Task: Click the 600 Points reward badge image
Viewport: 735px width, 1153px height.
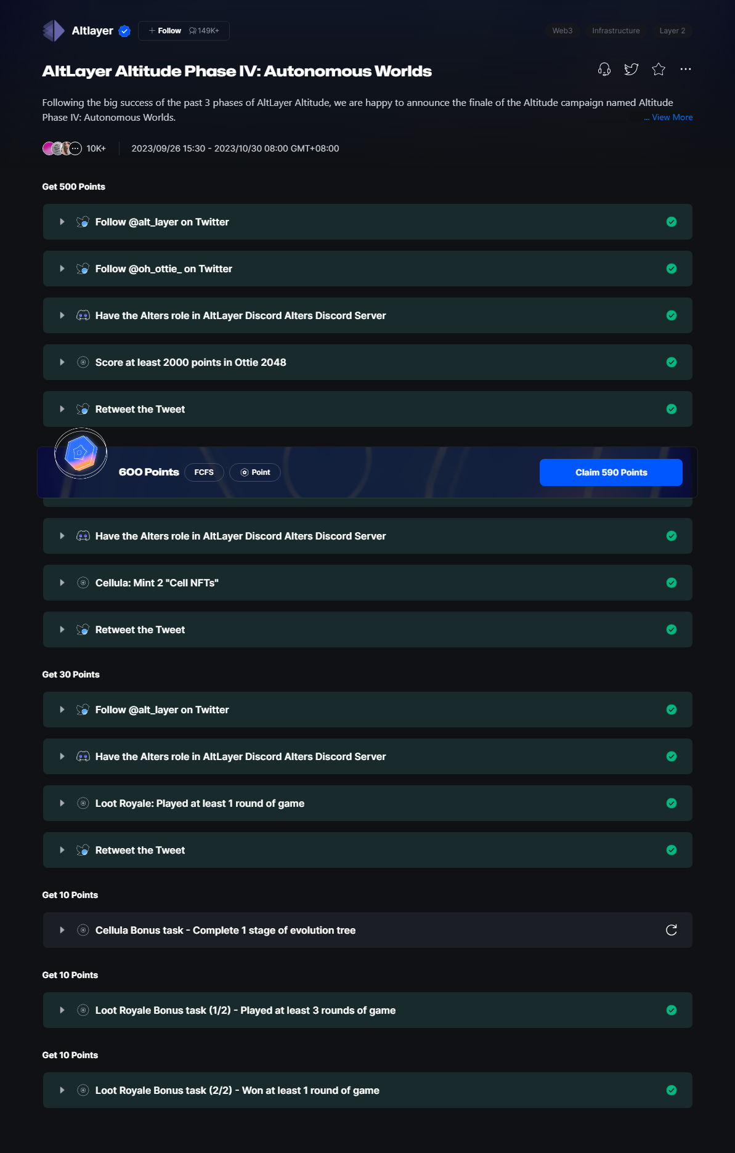Action: point(81,454)
